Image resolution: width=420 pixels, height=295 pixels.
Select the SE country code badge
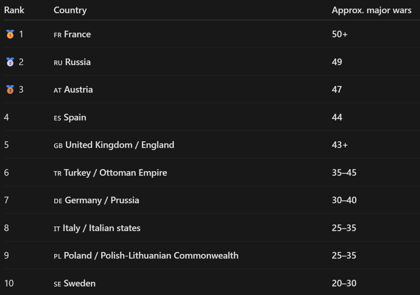click(57, 284)
